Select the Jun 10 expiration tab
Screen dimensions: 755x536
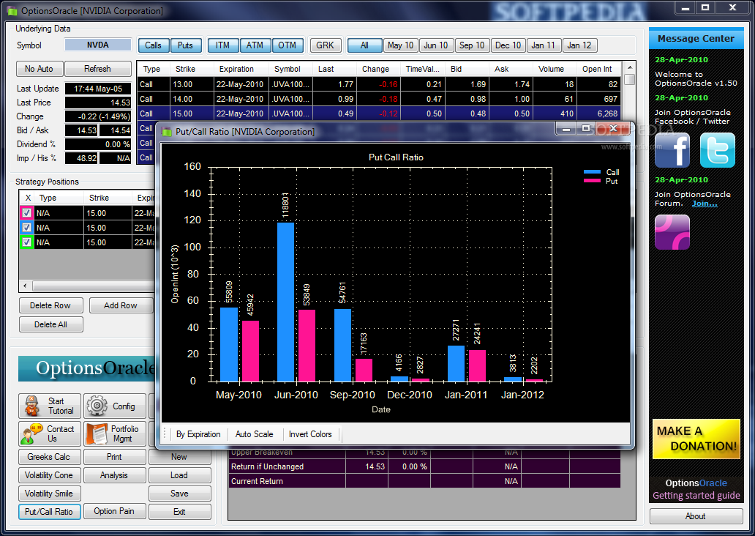[436, 45]
